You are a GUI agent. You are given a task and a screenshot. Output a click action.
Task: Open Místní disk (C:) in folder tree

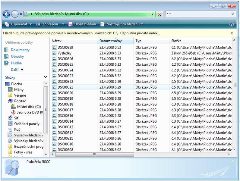(29, 107)
